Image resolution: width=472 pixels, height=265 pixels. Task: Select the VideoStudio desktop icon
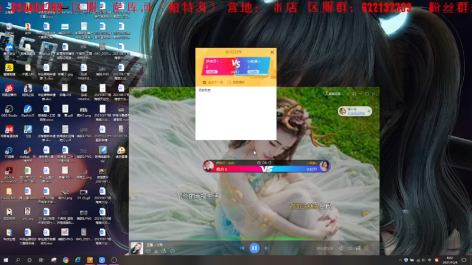[9, 194]
